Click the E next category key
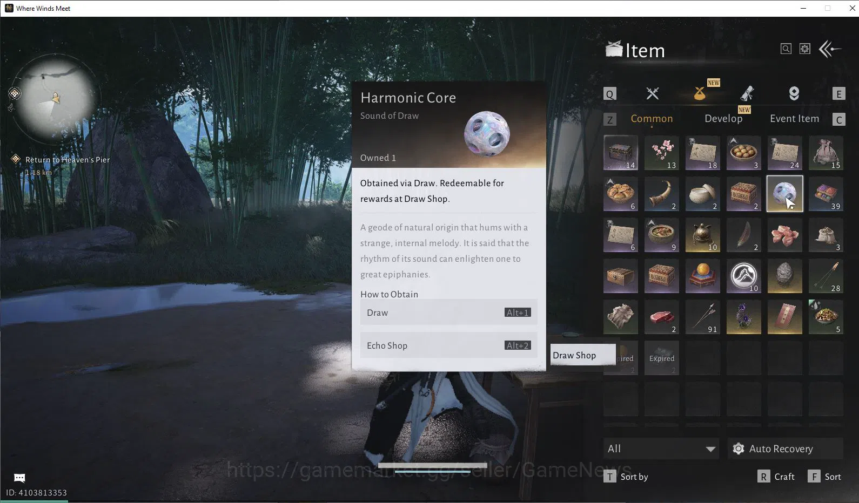The height and width of the screenshot is (503, 859). click(x=838, y=94)
